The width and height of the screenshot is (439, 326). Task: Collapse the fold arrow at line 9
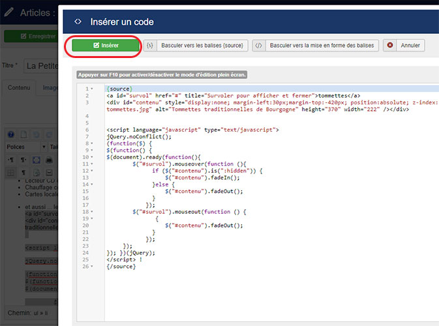[x=92, y=150]
